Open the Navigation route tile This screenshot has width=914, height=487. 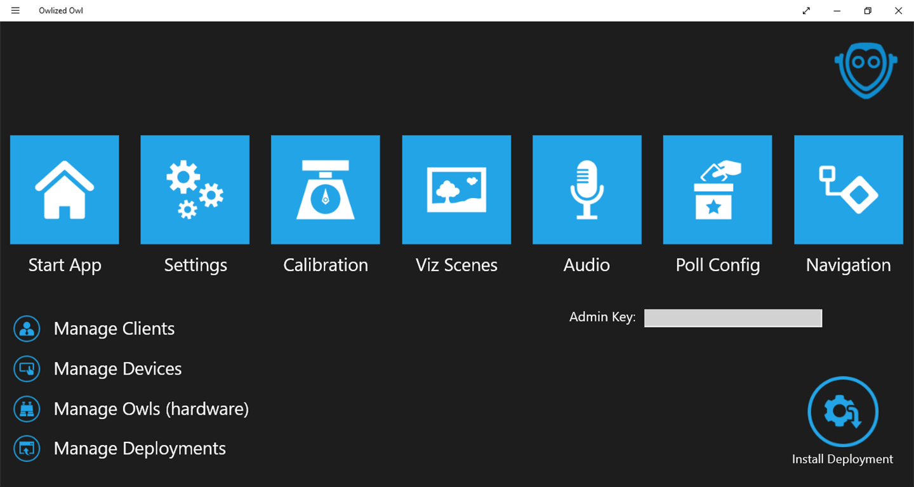pyautogui.click(x=849, y=189)
